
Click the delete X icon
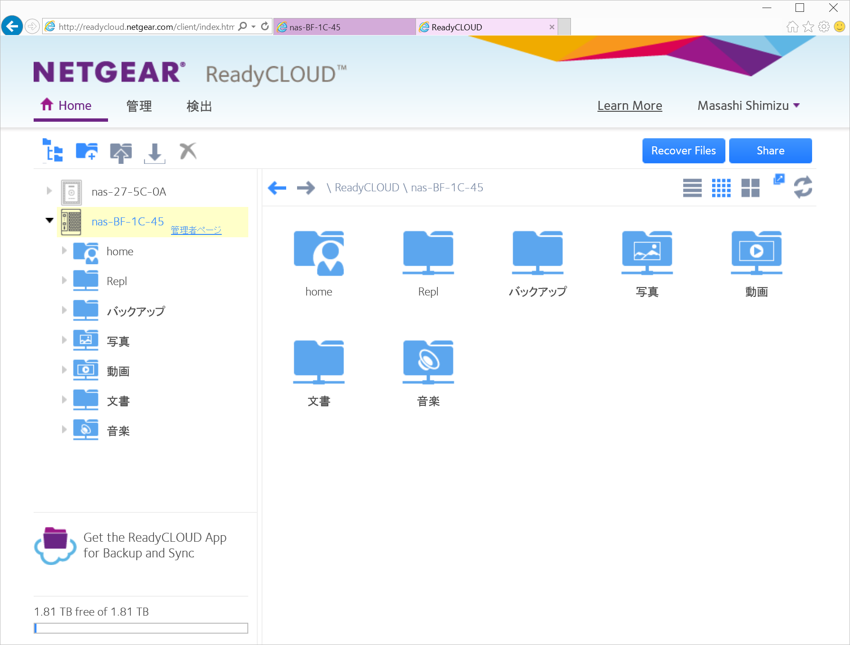point(188,151)
